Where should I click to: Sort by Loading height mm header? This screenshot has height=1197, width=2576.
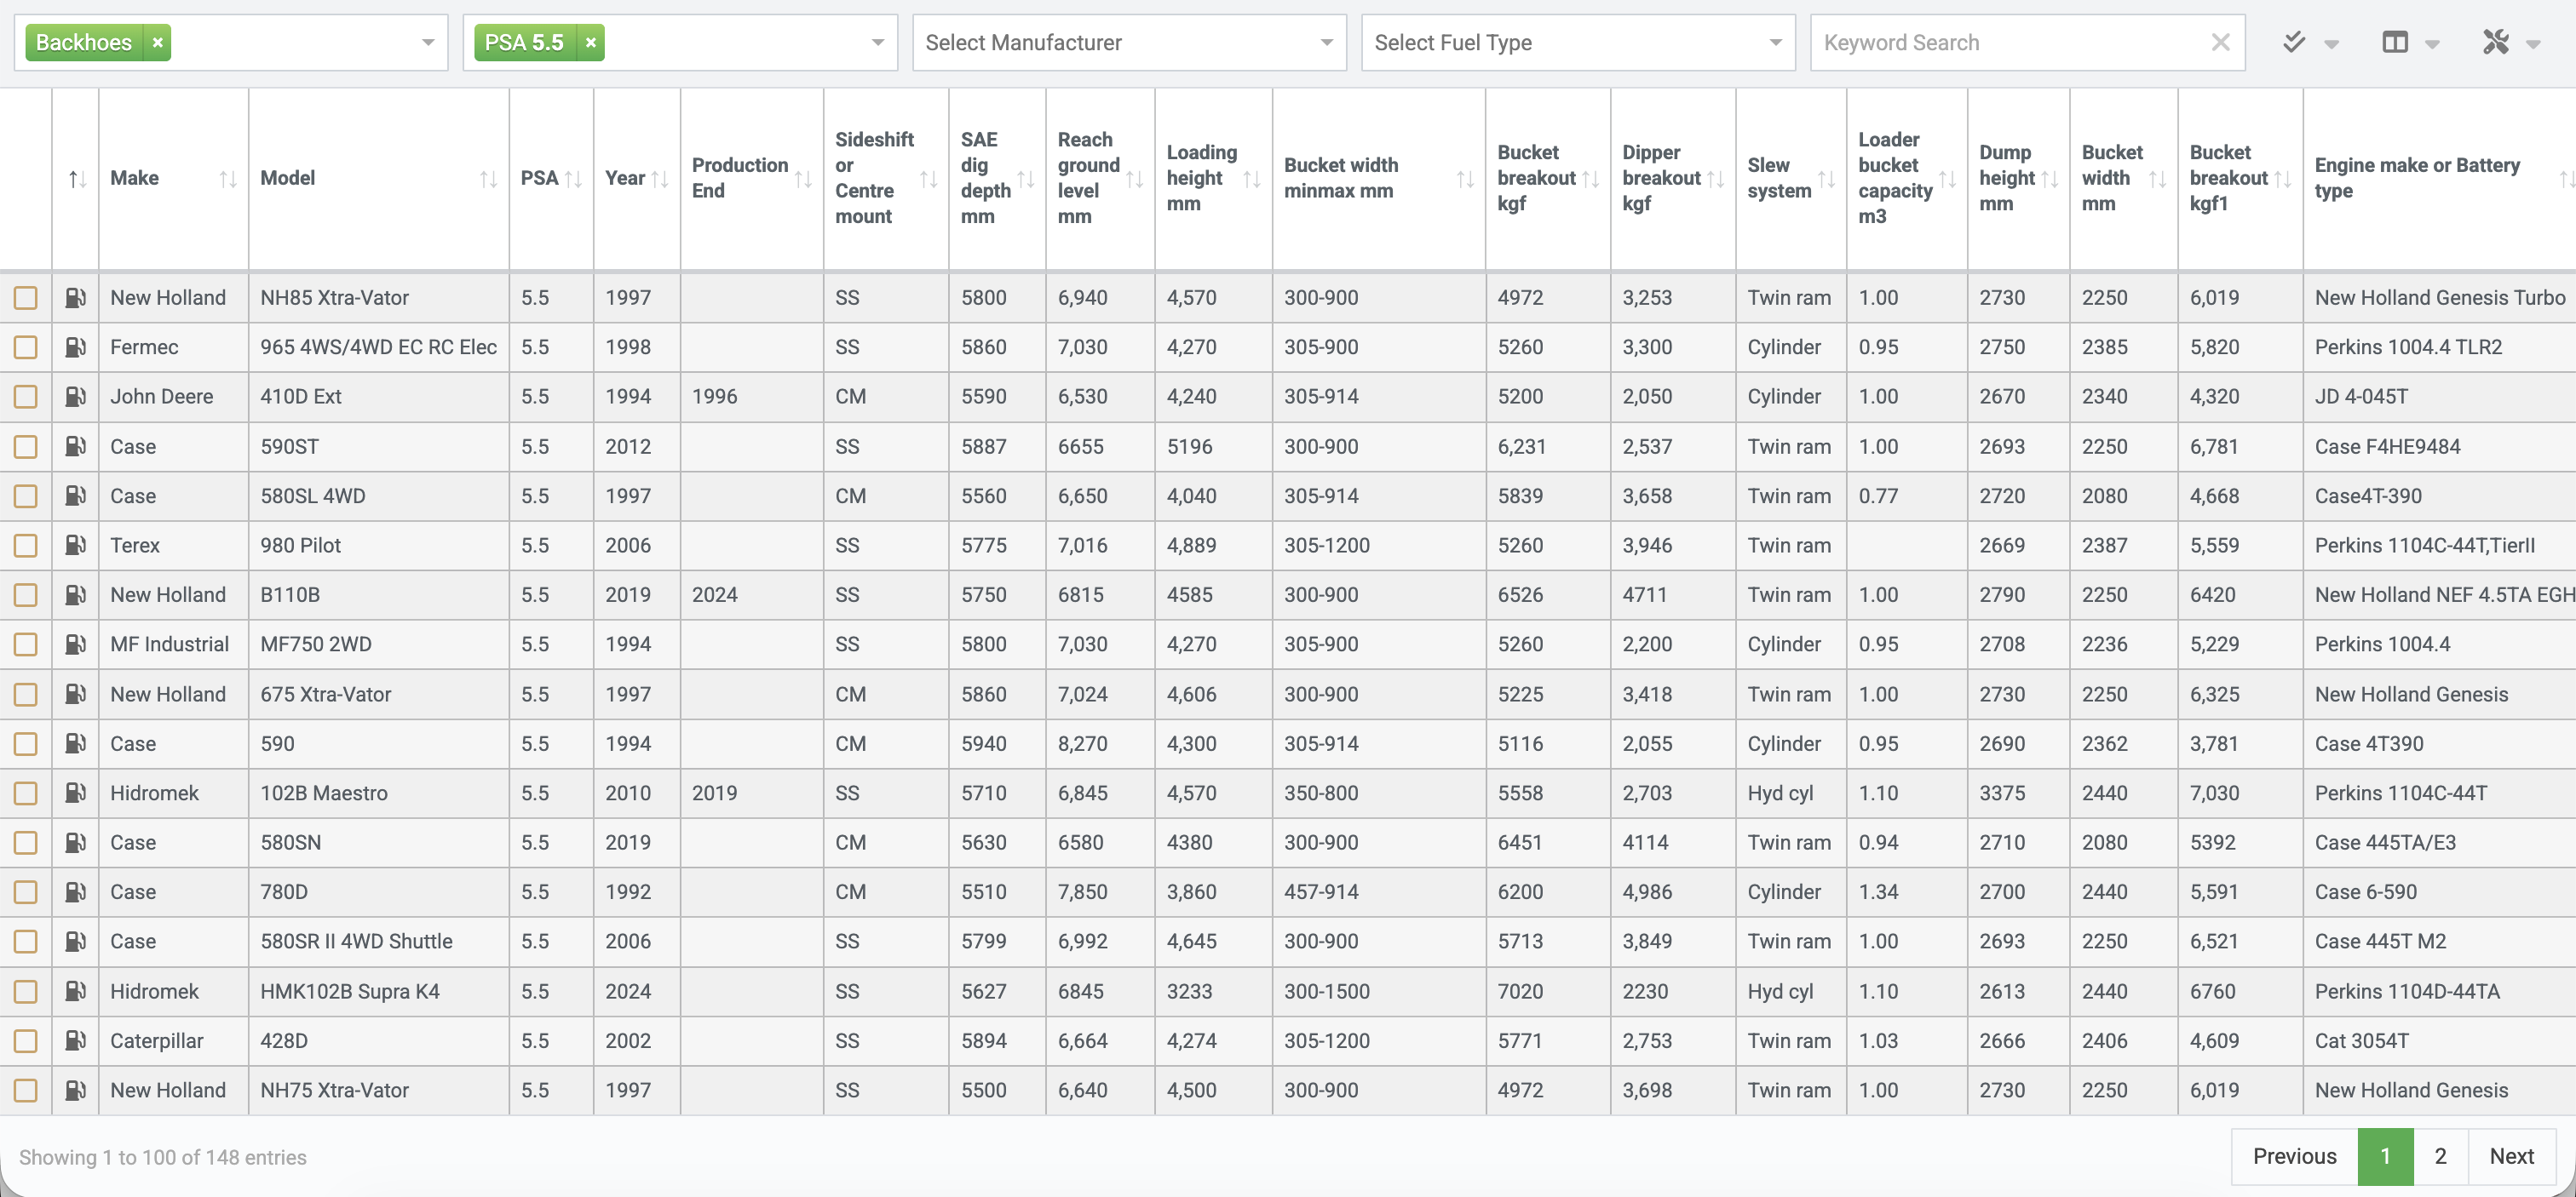coord(1213,178)
